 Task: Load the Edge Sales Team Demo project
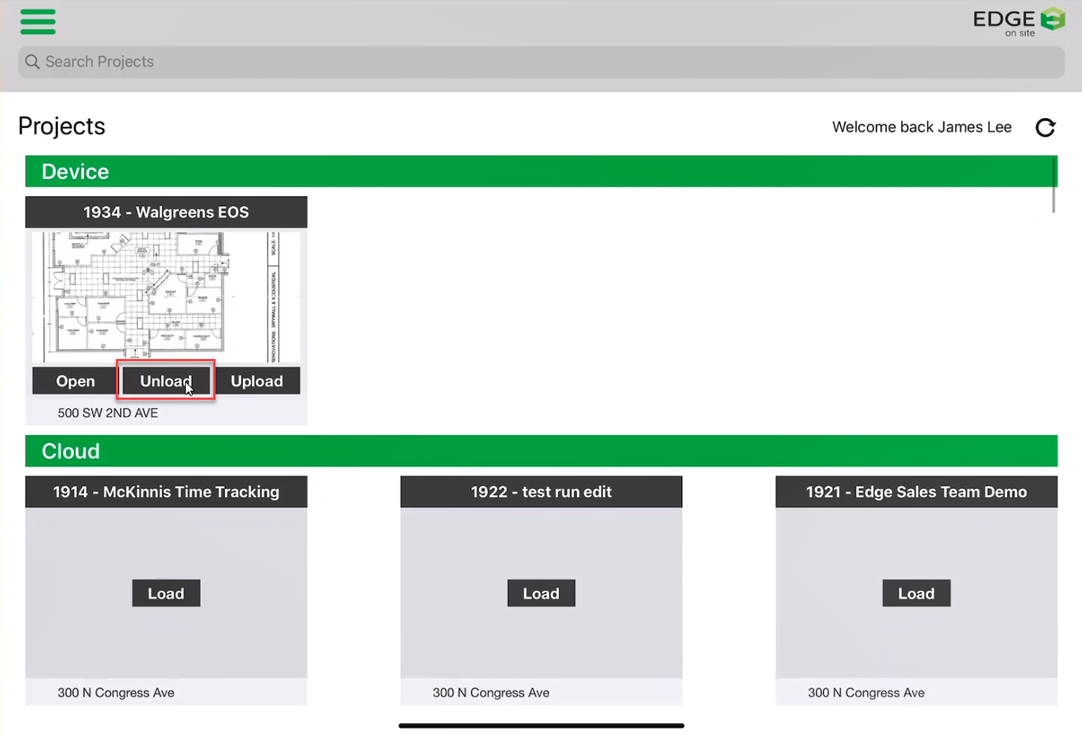click(x=916, y=593)
